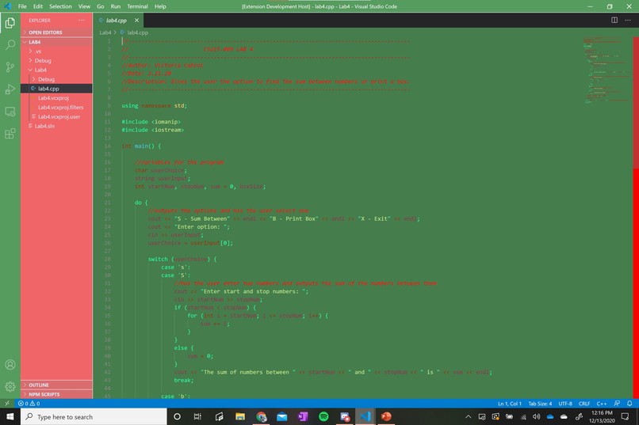Open the Help menu

[x=160, y=6]
